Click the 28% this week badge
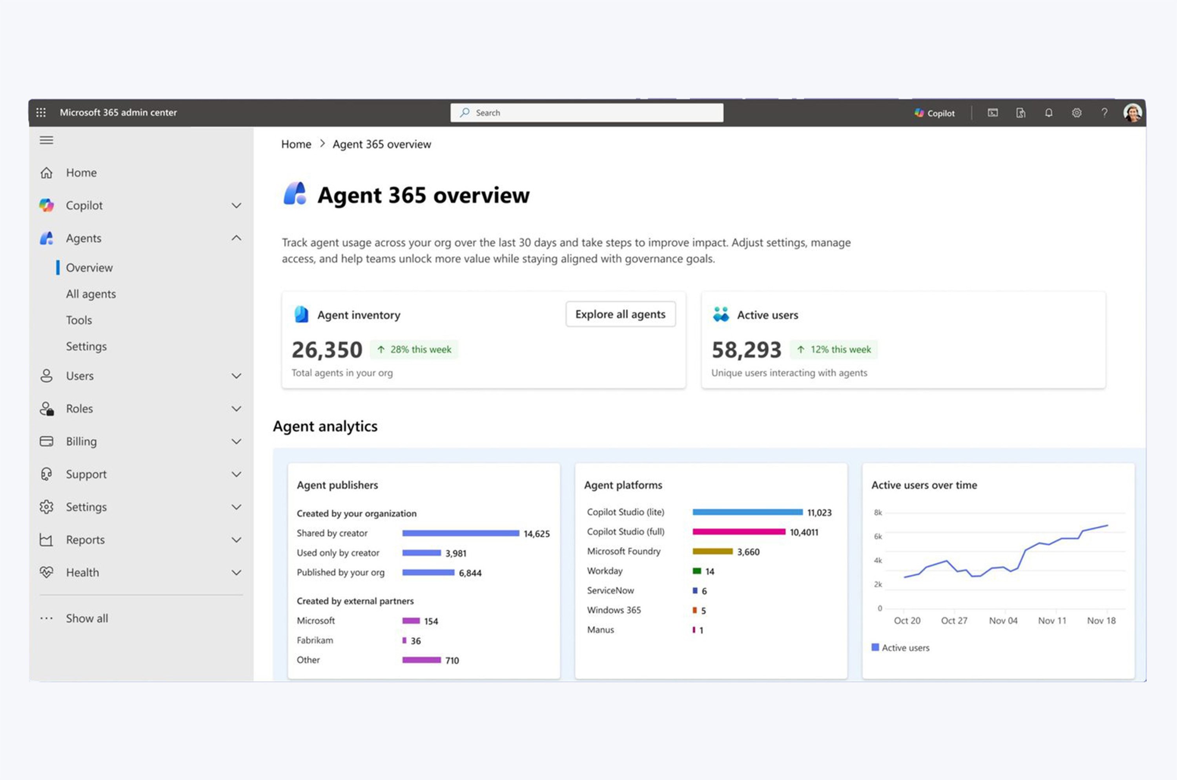Image resolution: width=1177 pixels, height=780 pixels. pyautogui.click(x=414, y=349)
